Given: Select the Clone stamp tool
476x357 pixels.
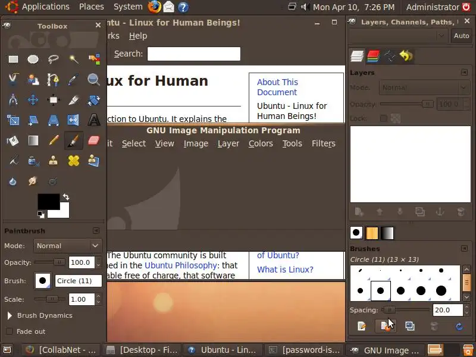Looking at the screenshot, I should [x=54, y=161].
